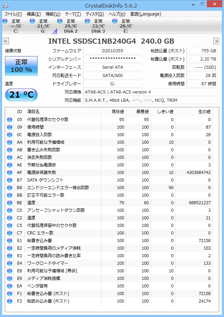Select the ワークロードタイマー attribute name

coord(48,263)
